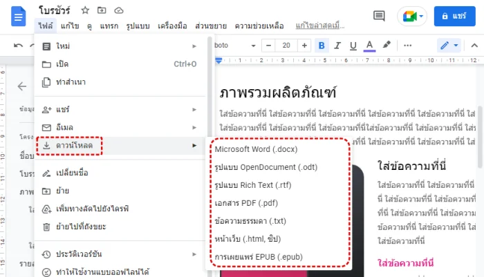Collapse the menus with the up chevron
The image size is (484, 277).
(x=474, y=46)
